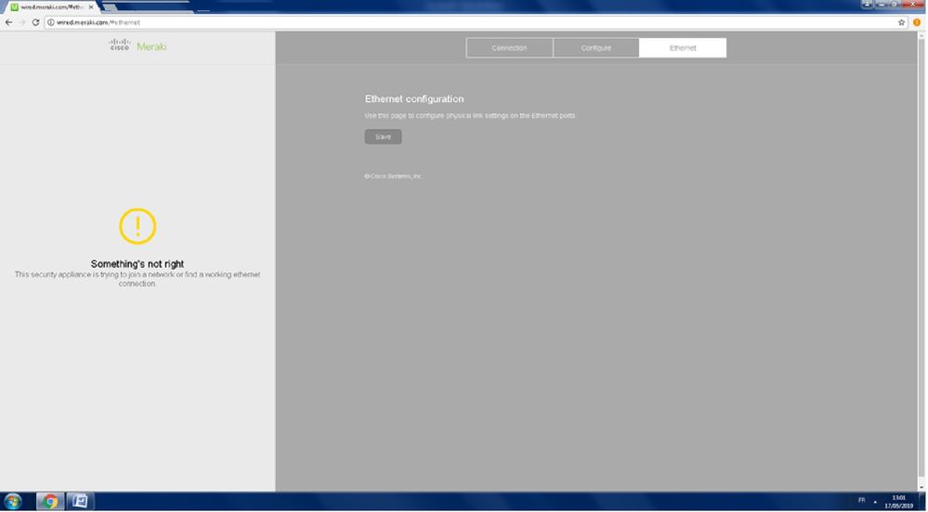The image size is (928, 512).
Task: Click the site info icon in address bar
Action: pos(51,22)
